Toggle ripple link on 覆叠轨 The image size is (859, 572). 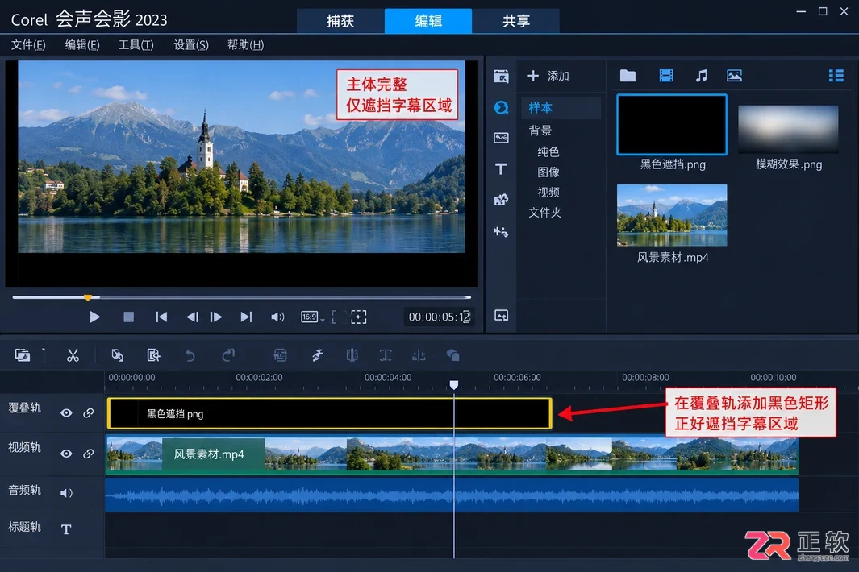pyautogui.click(x=88, y=412)
